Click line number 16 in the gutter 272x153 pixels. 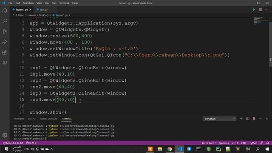[x=22, y=106]
